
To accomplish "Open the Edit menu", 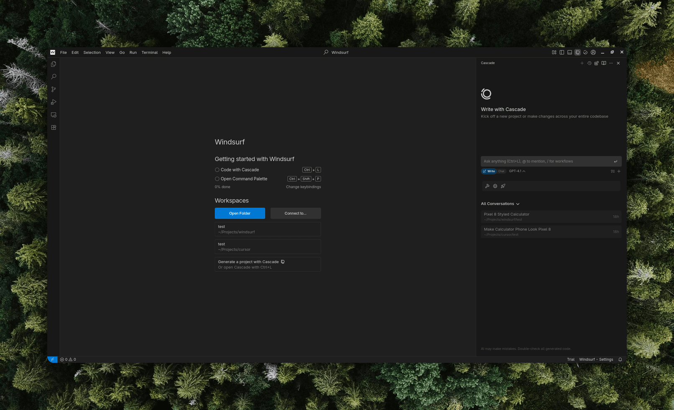I will [75, 53].
